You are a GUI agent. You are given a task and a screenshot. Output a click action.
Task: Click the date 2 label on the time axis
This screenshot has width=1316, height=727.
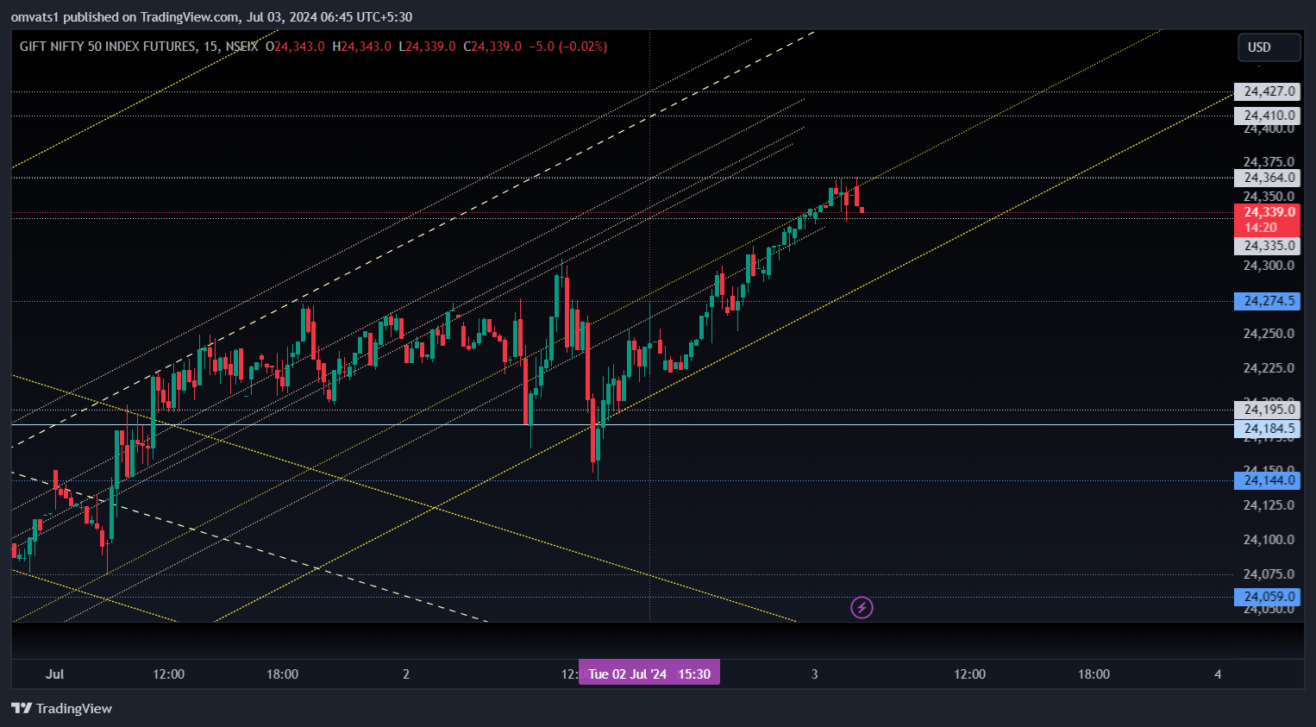406,674
